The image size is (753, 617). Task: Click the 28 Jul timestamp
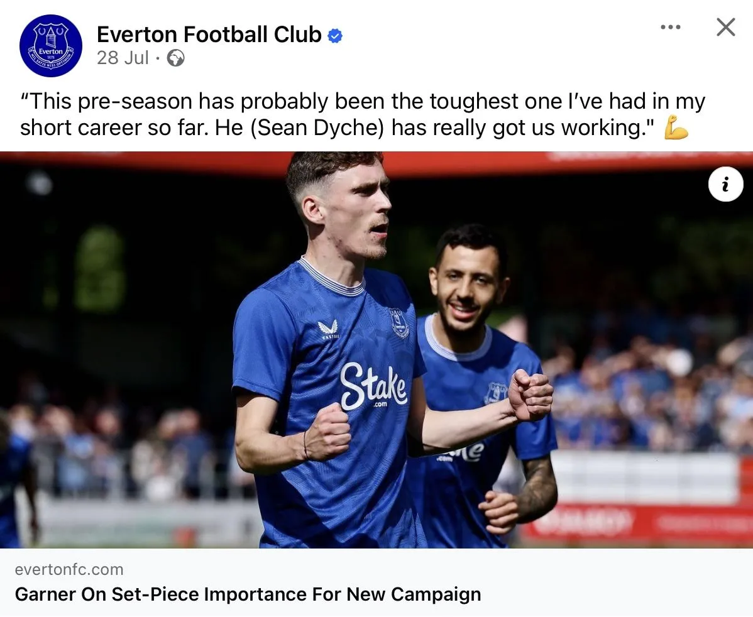click(x=123, y=58)
